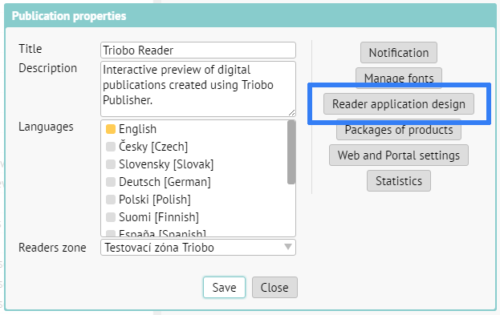The image size is (500, 315).
Task: Close the Publication properties dialog
Action: coord(274,287)
